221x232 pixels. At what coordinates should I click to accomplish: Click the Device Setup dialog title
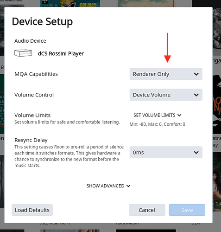tap(42, 21)
